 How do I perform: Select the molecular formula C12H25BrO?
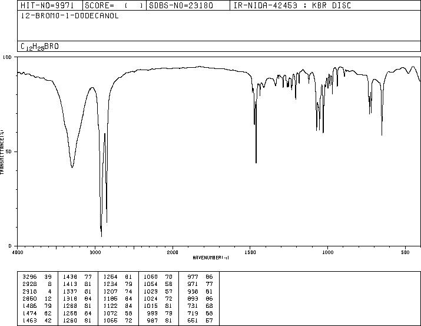coord(39,47)
